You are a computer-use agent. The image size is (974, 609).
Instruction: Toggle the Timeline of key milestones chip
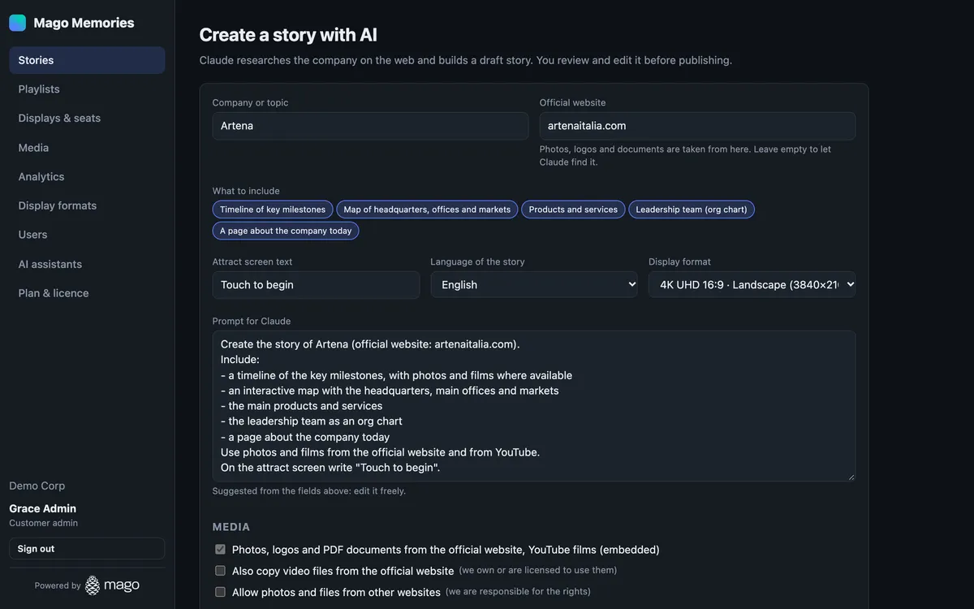point(273,209)
